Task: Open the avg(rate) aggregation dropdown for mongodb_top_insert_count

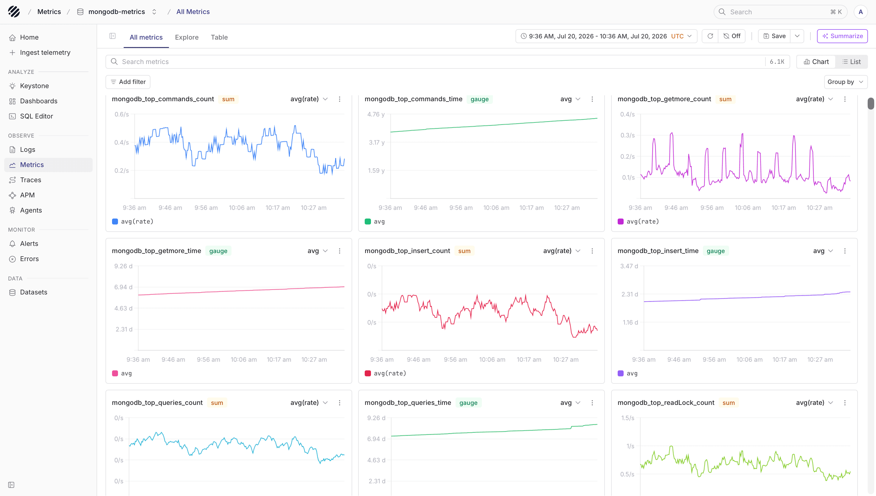Action: [561, 251]
